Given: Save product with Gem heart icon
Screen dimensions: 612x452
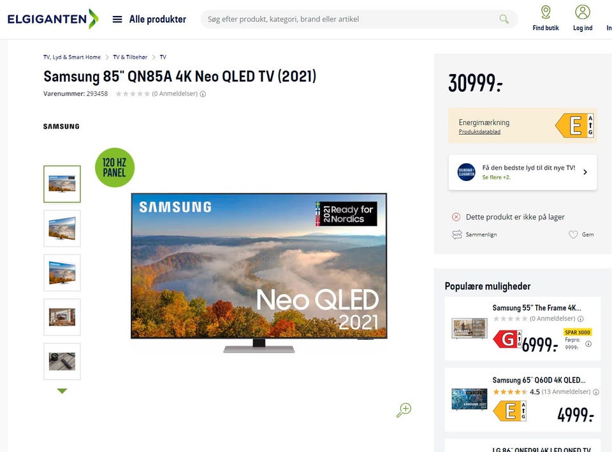Looking at the screenshot, I should coord(573,235).
